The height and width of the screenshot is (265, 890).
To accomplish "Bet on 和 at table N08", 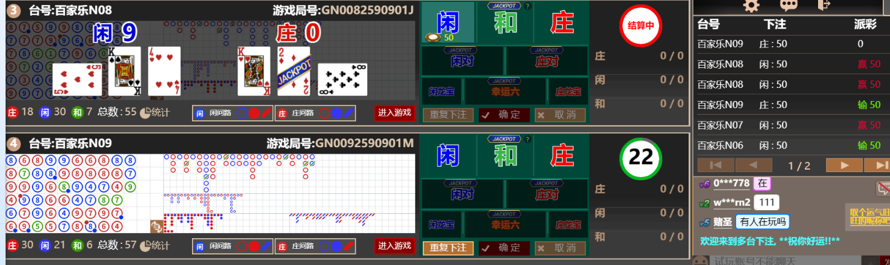I will click(x=505, y=23).
